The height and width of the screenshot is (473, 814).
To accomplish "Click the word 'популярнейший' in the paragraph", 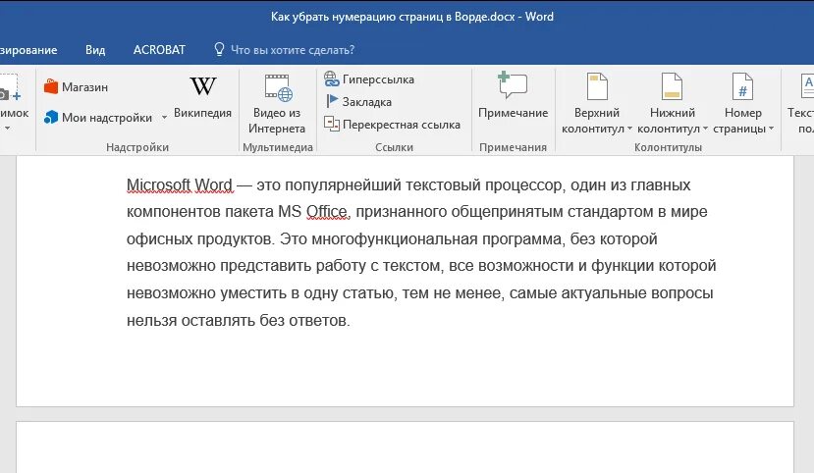I will pyautogui.click(x=343, y=185).
